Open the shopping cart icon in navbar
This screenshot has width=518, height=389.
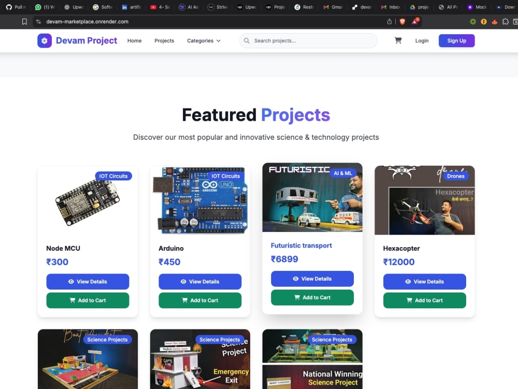pyautogui.click(x=398, y=40)
